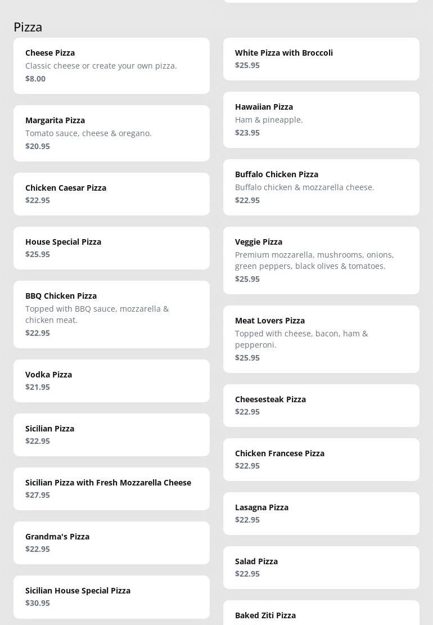Image resolution: width=433 pixels, height=625 pixels.
Task: Select the Hawaiian Pizza item
Action: (321, 120)
